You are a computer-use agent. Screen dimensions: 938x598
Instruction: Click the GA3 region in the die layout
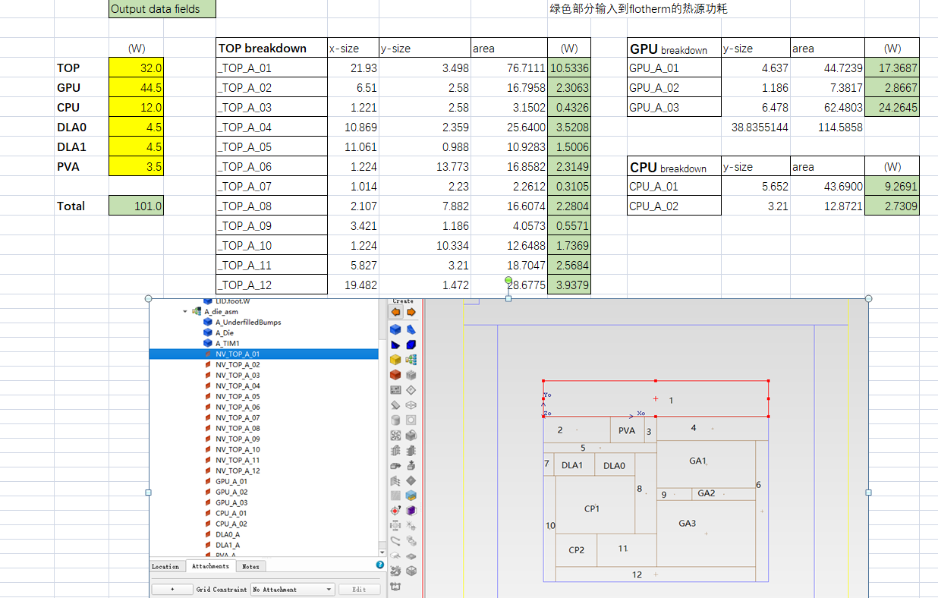point(706,533)
